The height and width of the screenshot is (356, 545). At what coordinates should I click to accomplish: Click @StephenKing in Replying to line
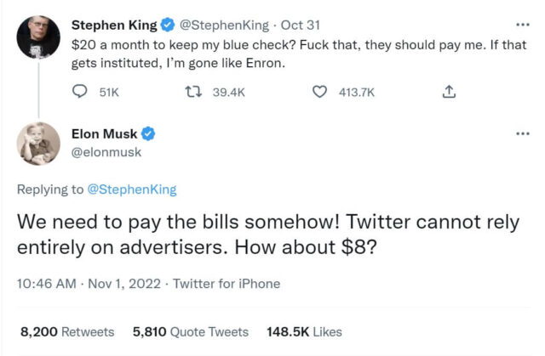(x=132, y=189)
